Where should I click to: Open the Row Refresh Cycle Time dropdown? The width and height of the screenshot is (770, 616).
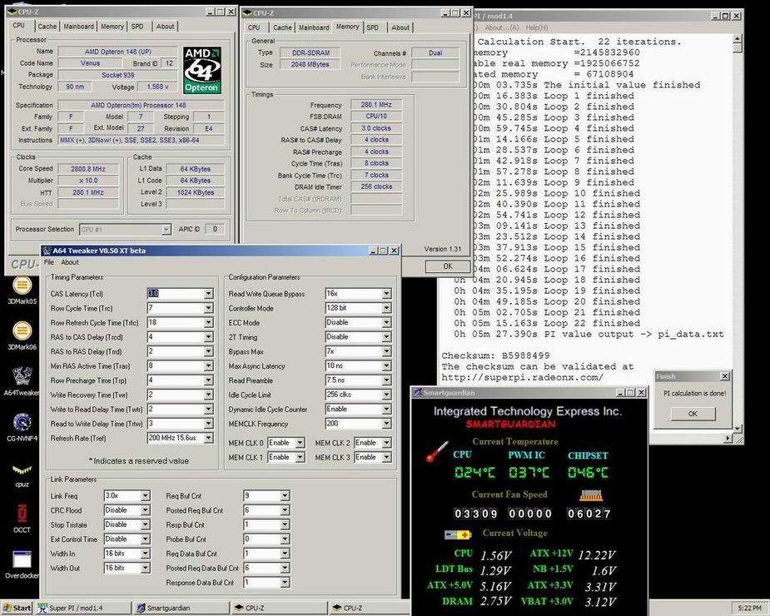(209, 322)
